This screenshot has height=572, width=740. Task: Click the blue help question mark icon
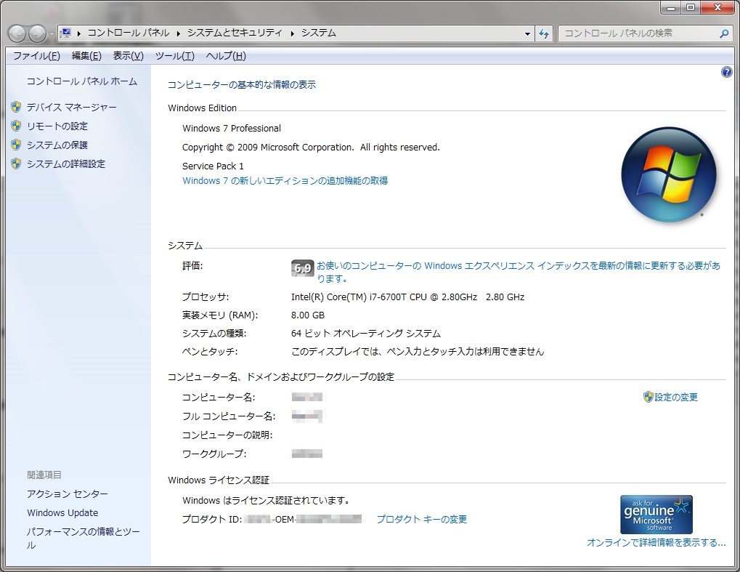click(x=726, y=72)
